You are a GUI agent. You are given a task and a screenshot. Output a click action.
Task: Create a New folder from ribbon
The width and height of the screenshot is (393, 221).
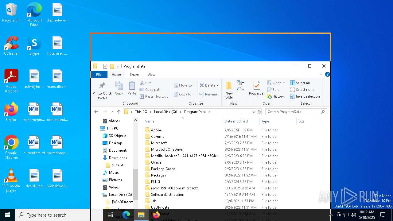pos(229,90)
